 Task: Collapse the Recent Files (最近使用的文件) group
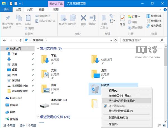click(38, 117)
